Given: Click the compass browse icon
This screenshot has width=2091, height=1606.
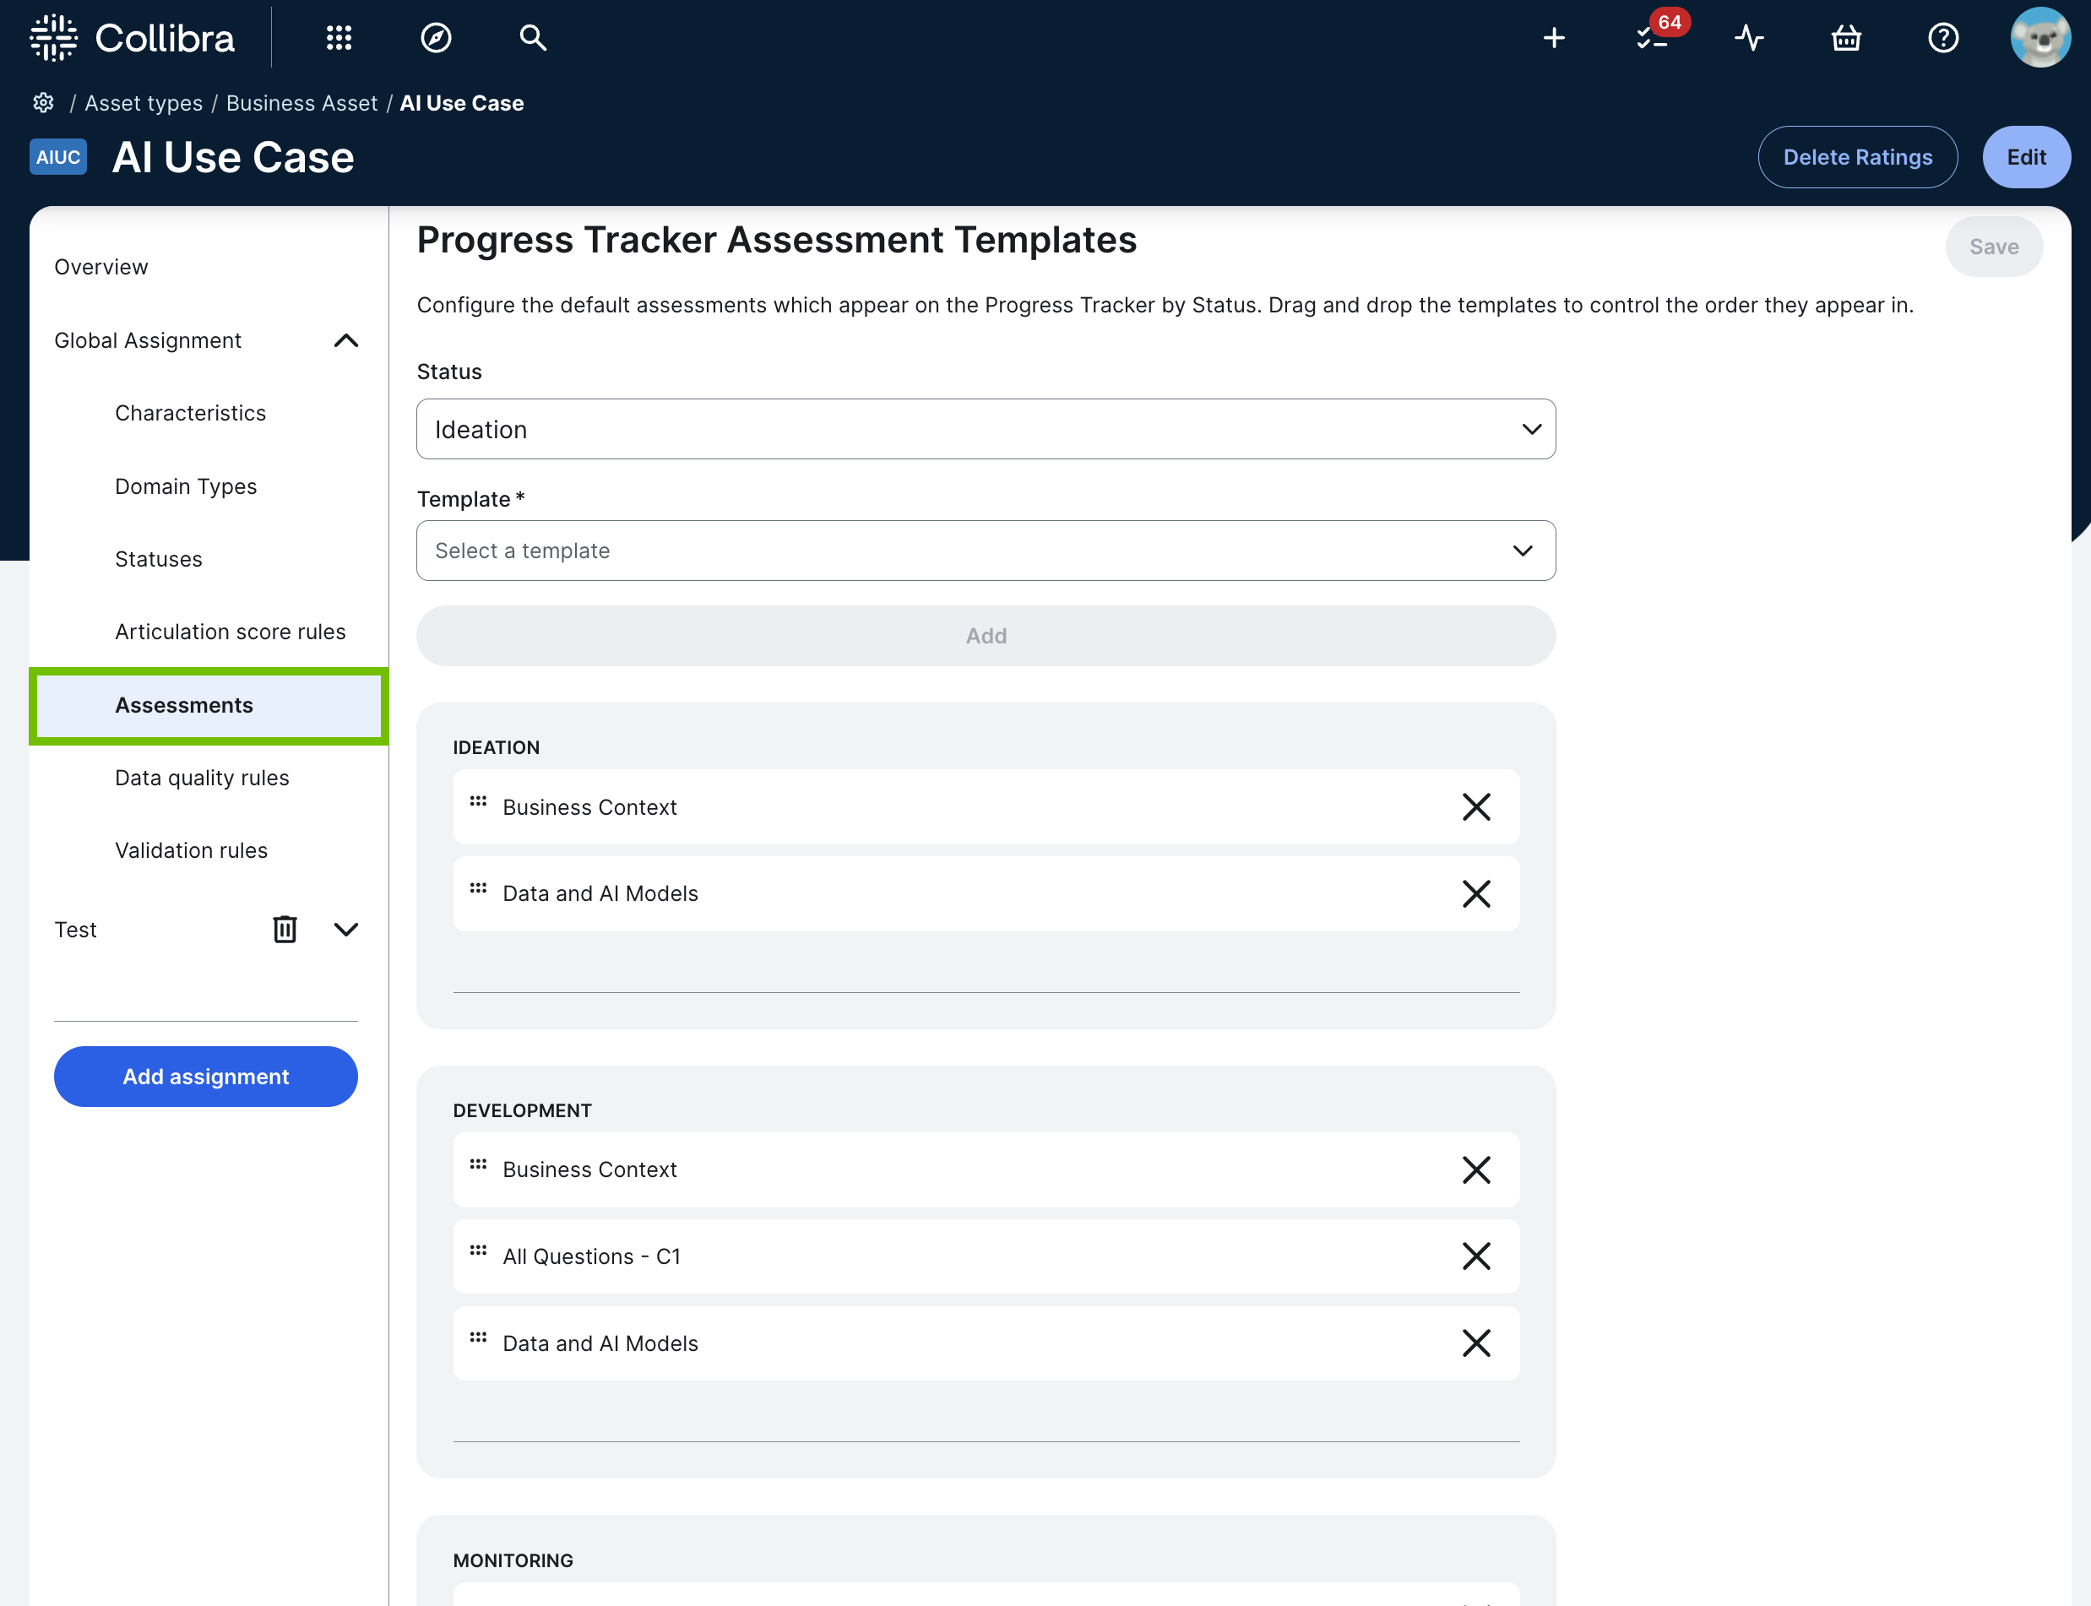Looking at the screenshot, I should (x=436, y=37).
